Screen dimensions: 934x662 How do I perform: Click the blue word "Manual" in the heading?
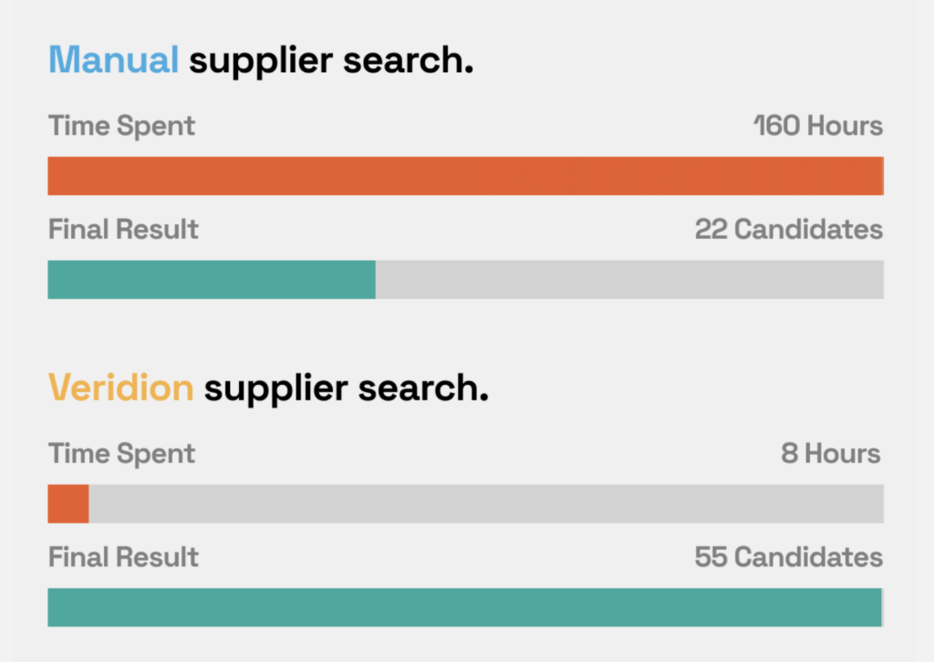pyautogui.click(x=113, y=61)
